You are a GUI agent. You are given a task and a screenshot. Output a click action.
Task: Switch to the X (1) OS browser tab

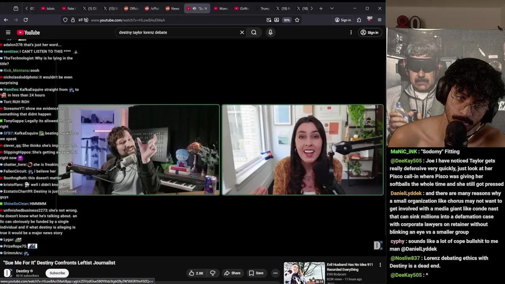[90, 8]
